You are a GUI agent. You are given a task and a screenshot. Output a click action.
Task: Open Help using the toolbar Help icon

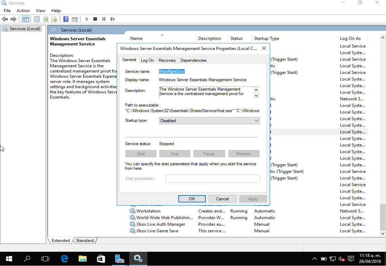(66, 19)
